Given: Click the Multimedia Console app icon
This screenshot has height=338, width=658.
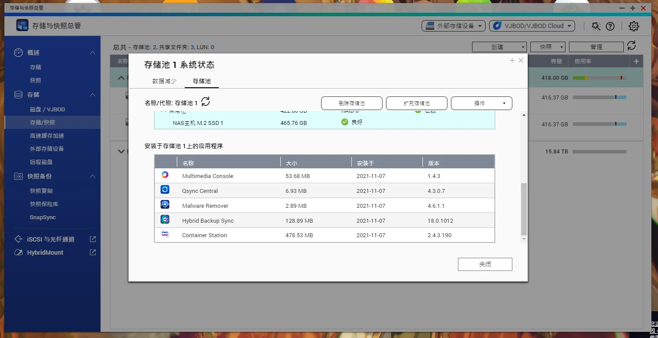Looking at the screenshot, I should coord(165,175).
